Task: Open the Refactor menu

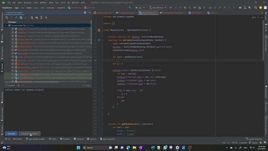Action: pos(44,3)
